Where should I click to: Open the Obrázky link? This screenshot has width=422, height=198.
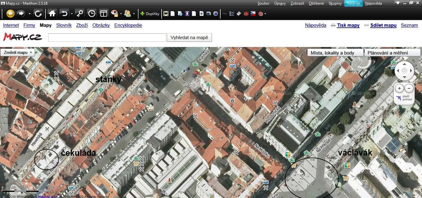coord(101,25)
